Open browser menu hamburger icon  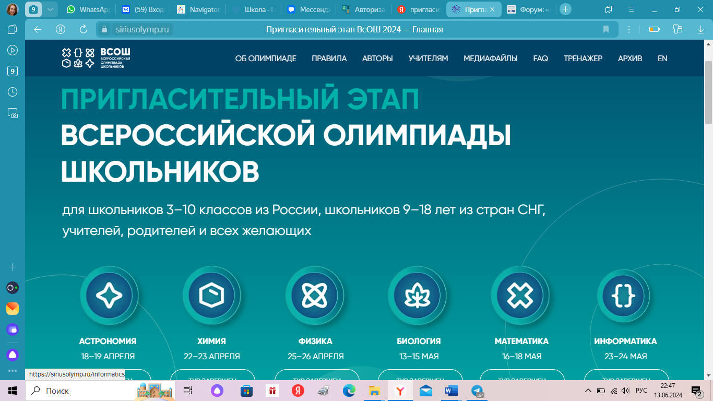click(x=632, y=9)
